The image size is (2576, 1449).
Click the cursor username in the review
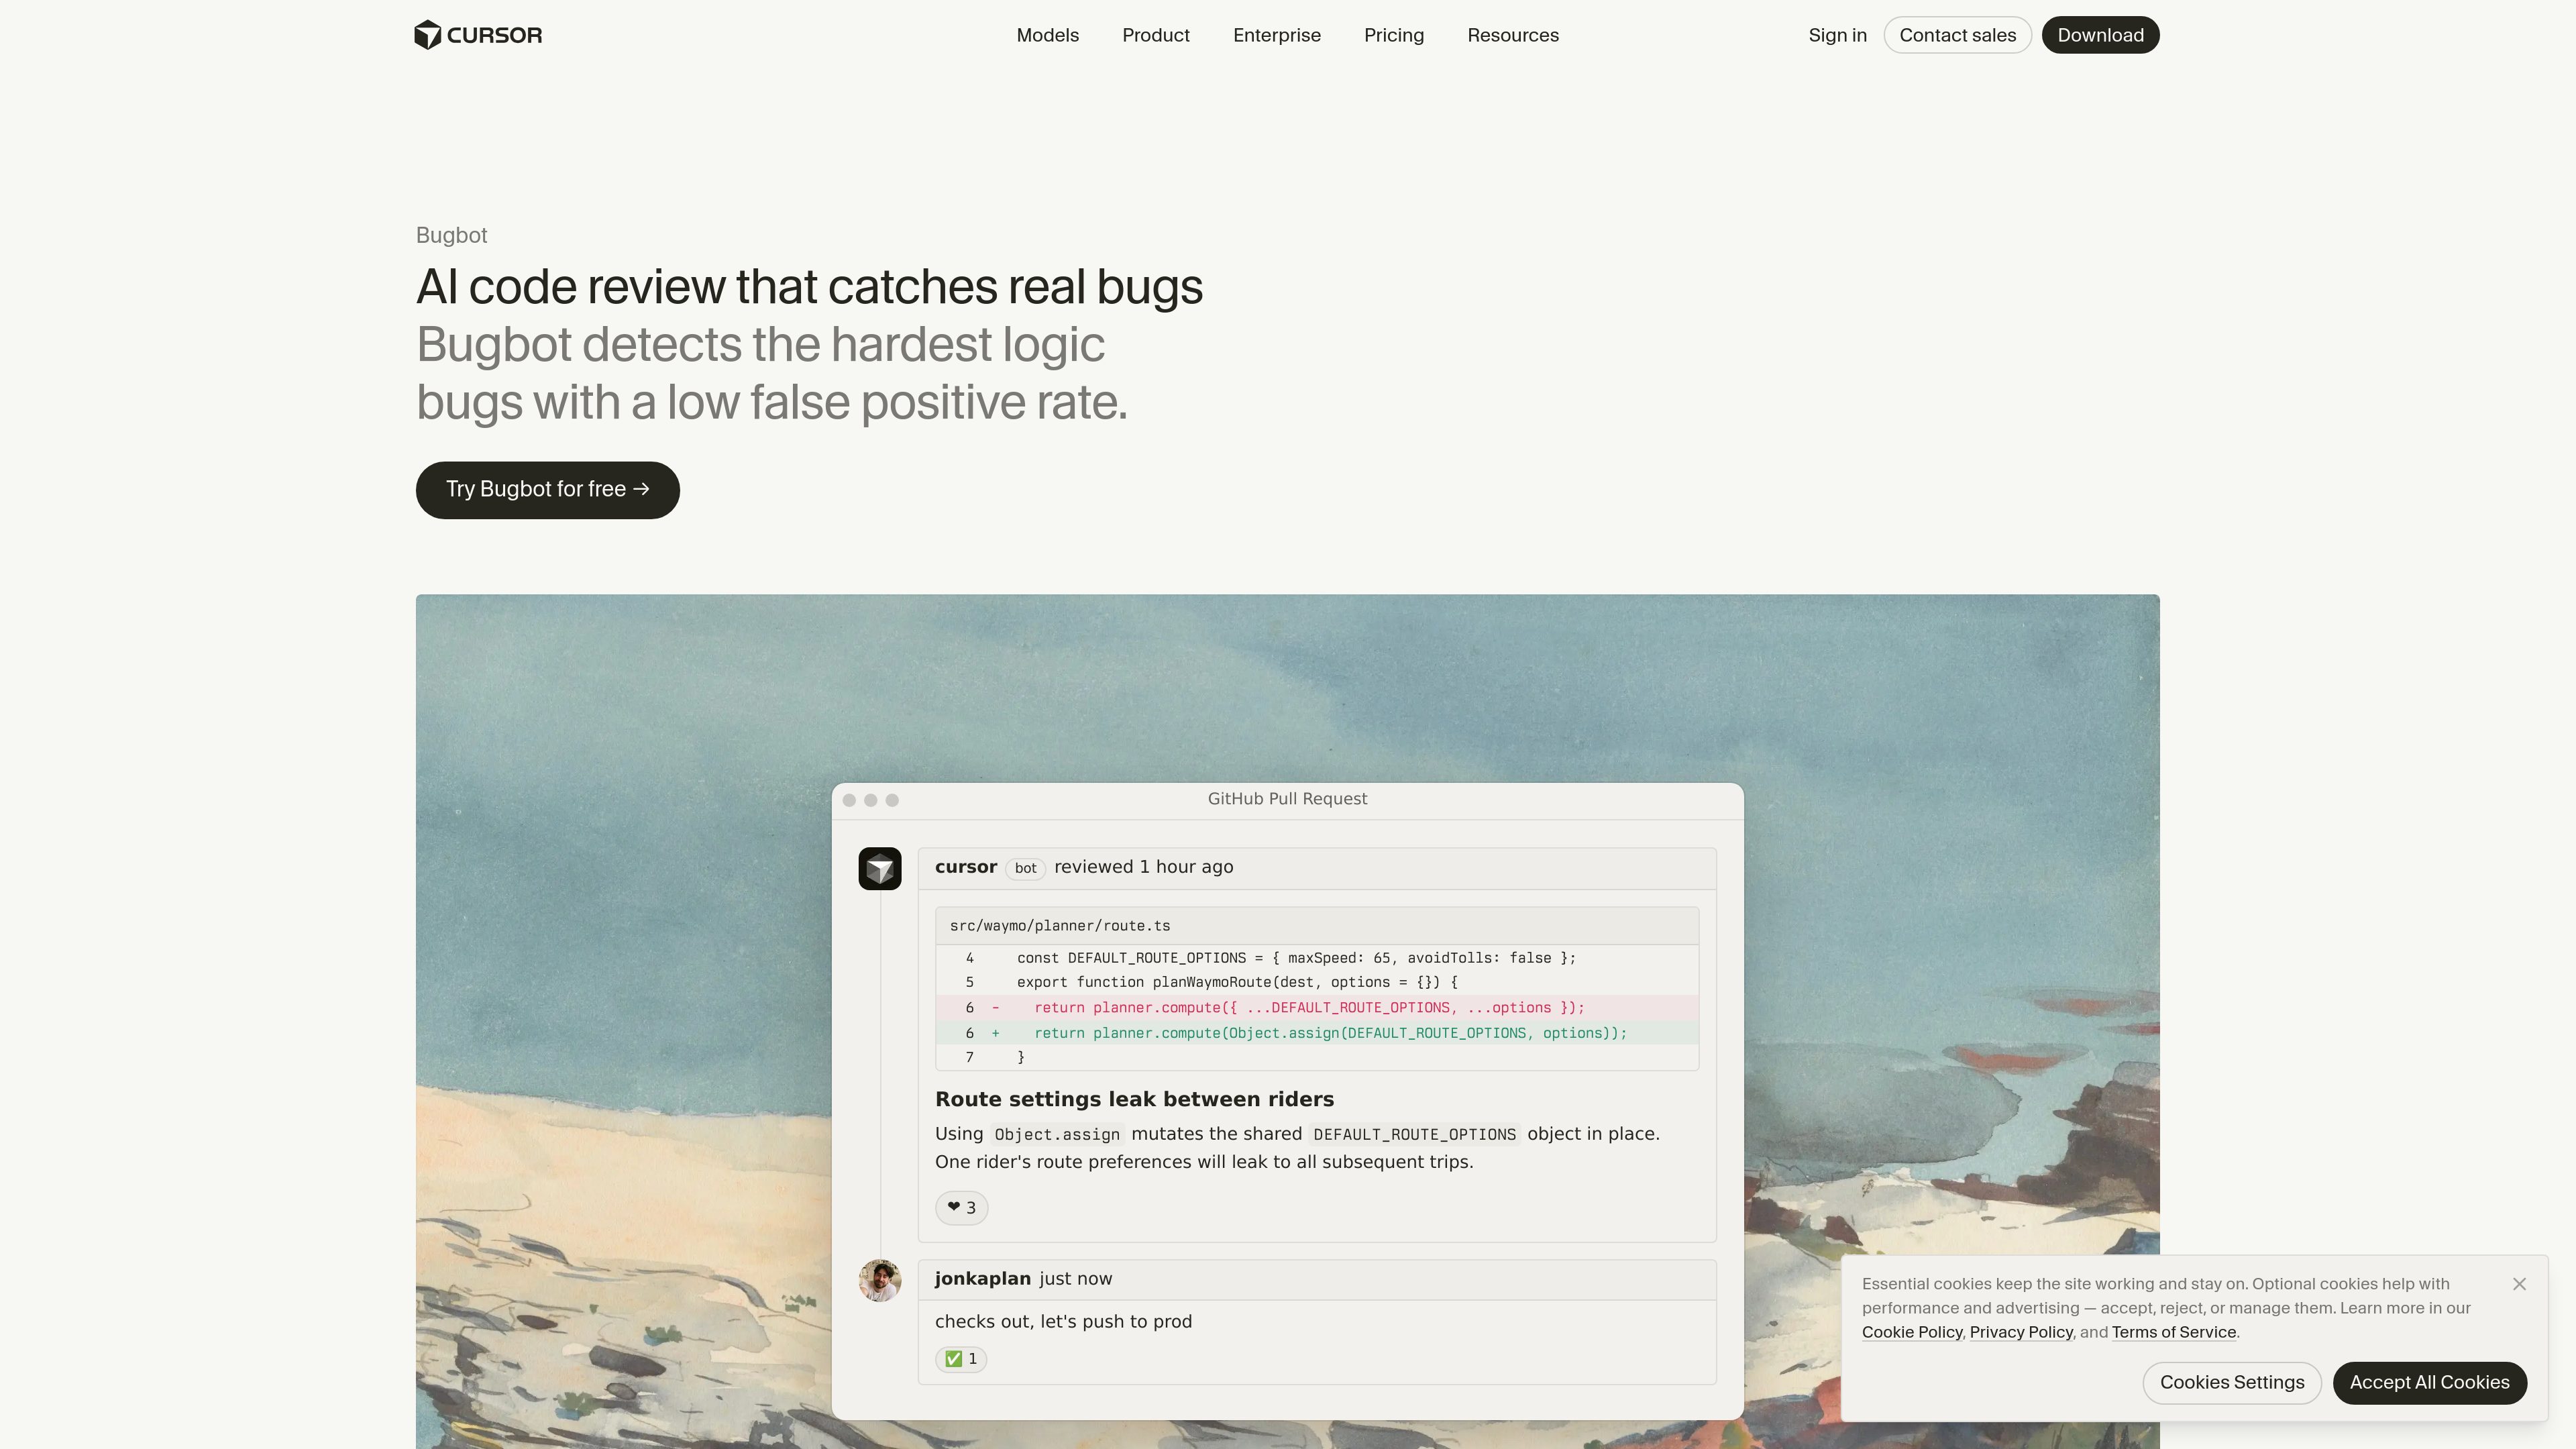[965, 867]
